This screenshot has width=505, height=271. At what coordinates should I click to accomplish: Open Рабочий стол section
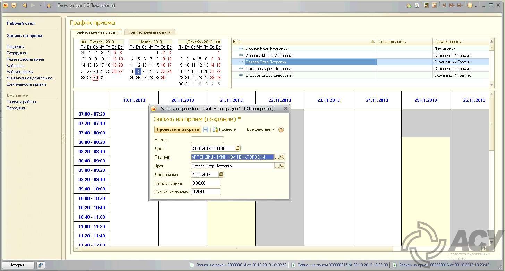click(20, 23)
